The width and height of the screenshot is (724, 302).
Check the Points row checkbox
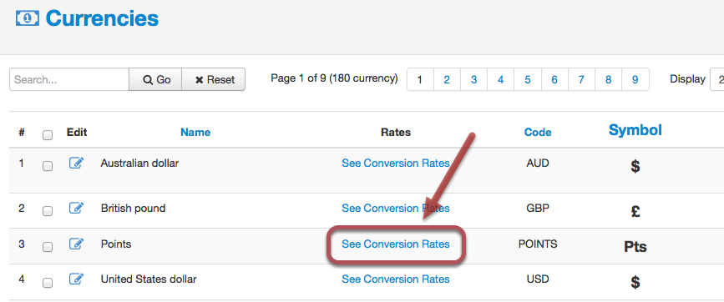point(47,247)
